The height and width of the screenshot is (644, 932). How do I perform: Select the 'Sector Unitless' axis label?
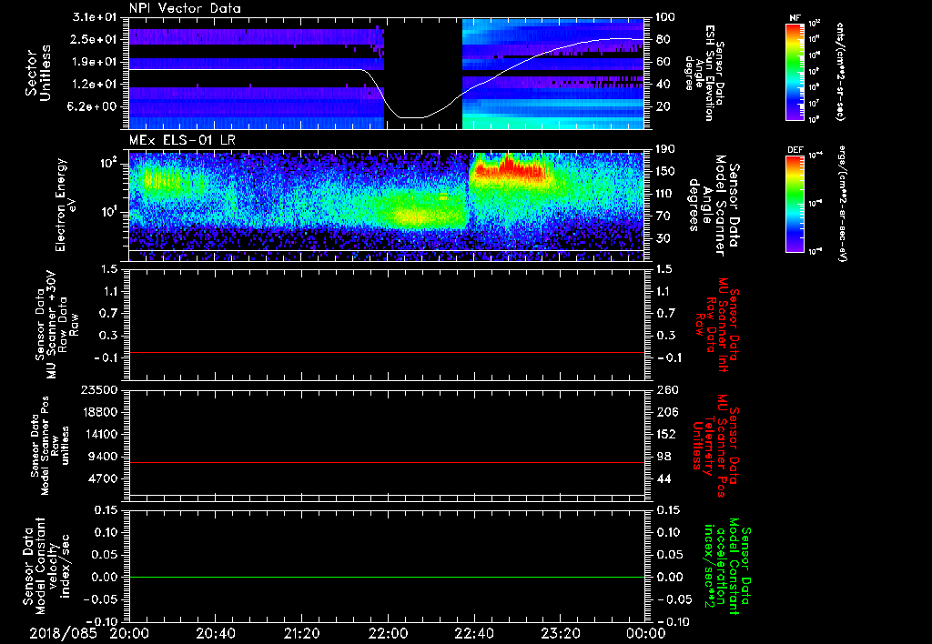pos(38,73)
